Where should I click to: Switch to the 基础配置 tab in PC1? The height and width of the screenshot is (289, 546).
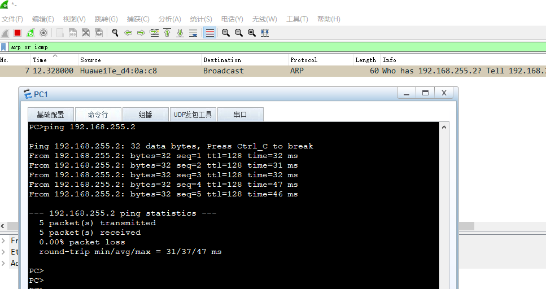click(x=50, y=115)
